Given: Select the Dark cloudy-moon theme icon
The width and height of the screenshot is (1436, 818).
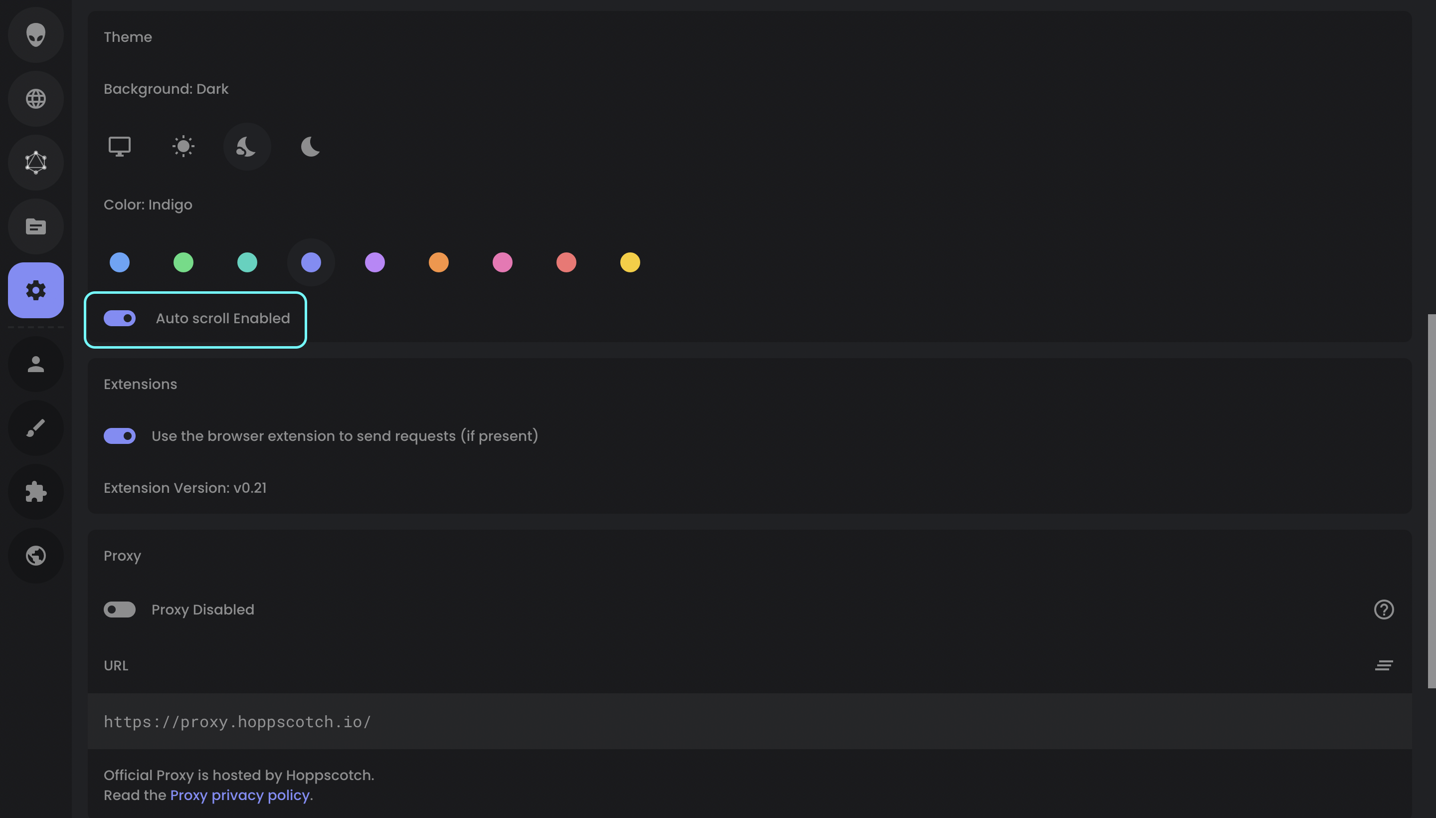Looking at the screenshot, I should 247,146.
